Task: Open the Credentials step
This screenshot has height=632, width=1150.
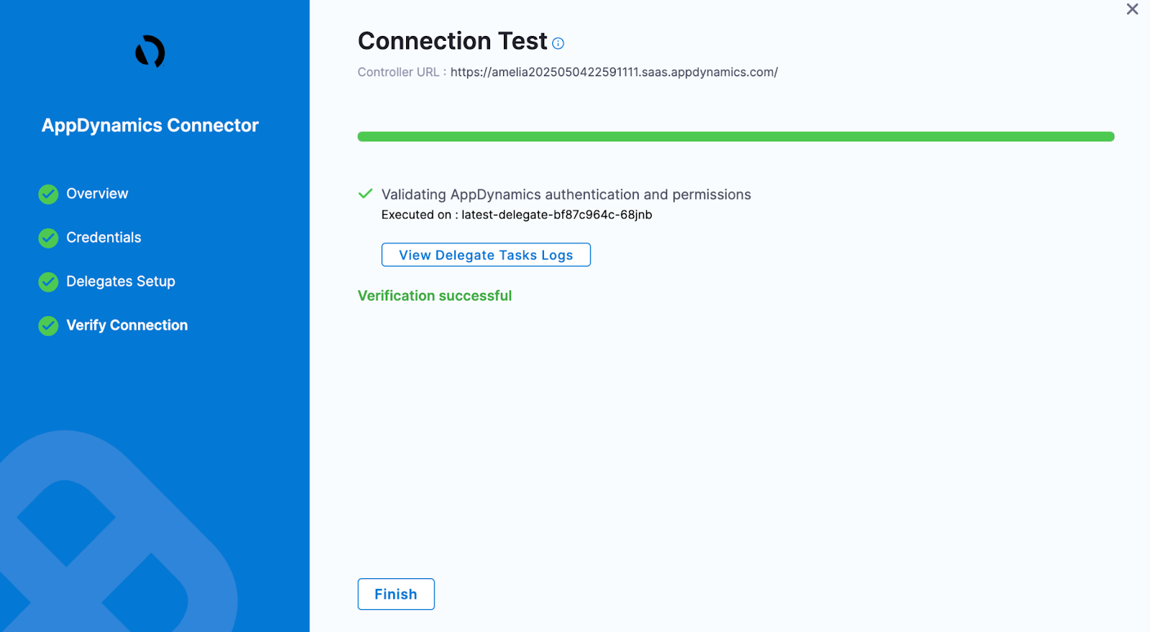Action: click(103, 238)
